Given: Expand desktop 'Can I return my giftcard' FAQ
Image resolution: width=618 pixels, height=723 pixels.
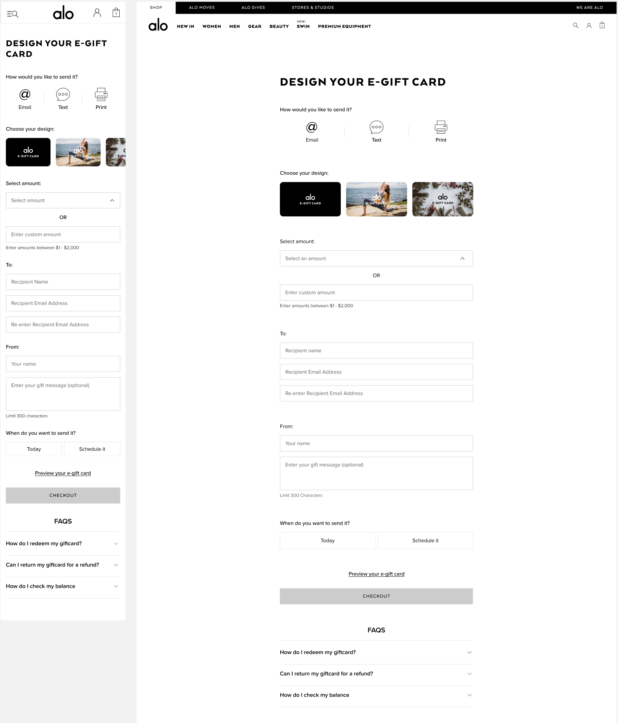Looking at the screenshot, I should coord(376,674).
